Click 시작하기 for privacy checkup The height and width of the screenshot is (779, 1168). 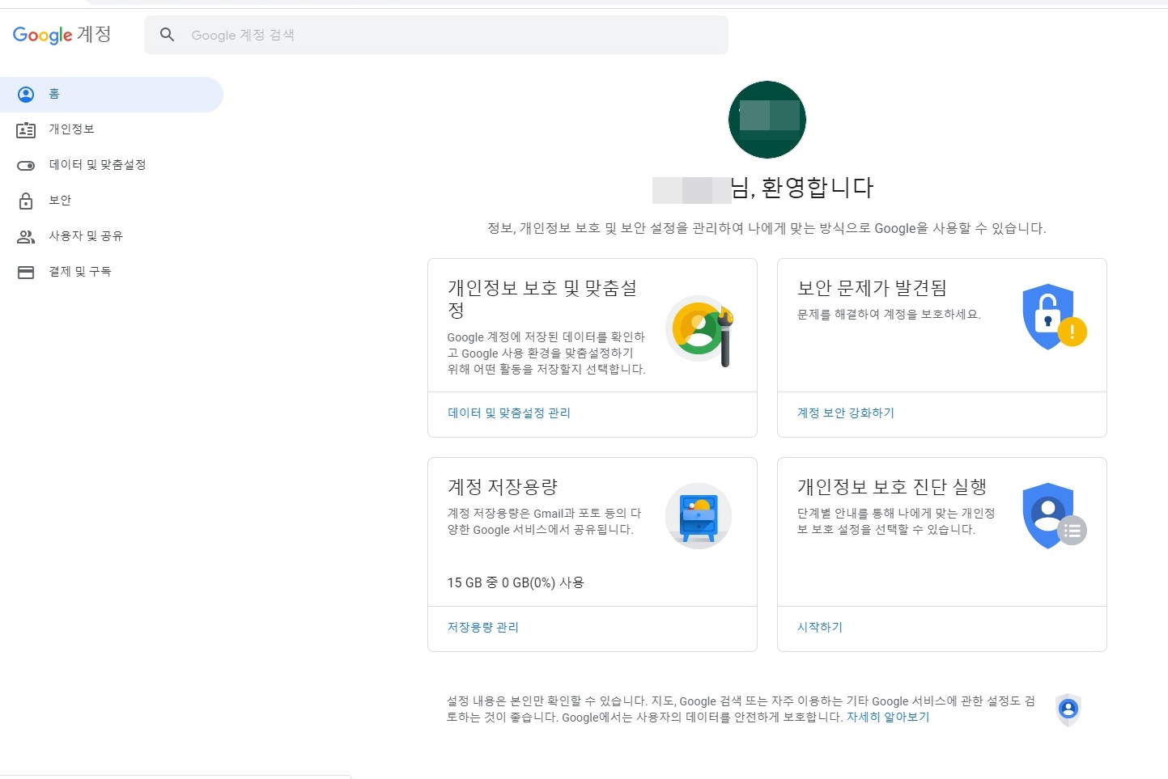820,628
